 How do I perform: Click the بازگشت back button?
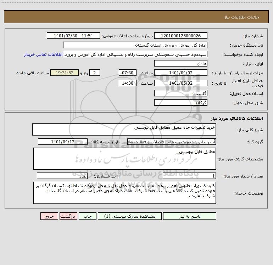(x=68, y=216)
